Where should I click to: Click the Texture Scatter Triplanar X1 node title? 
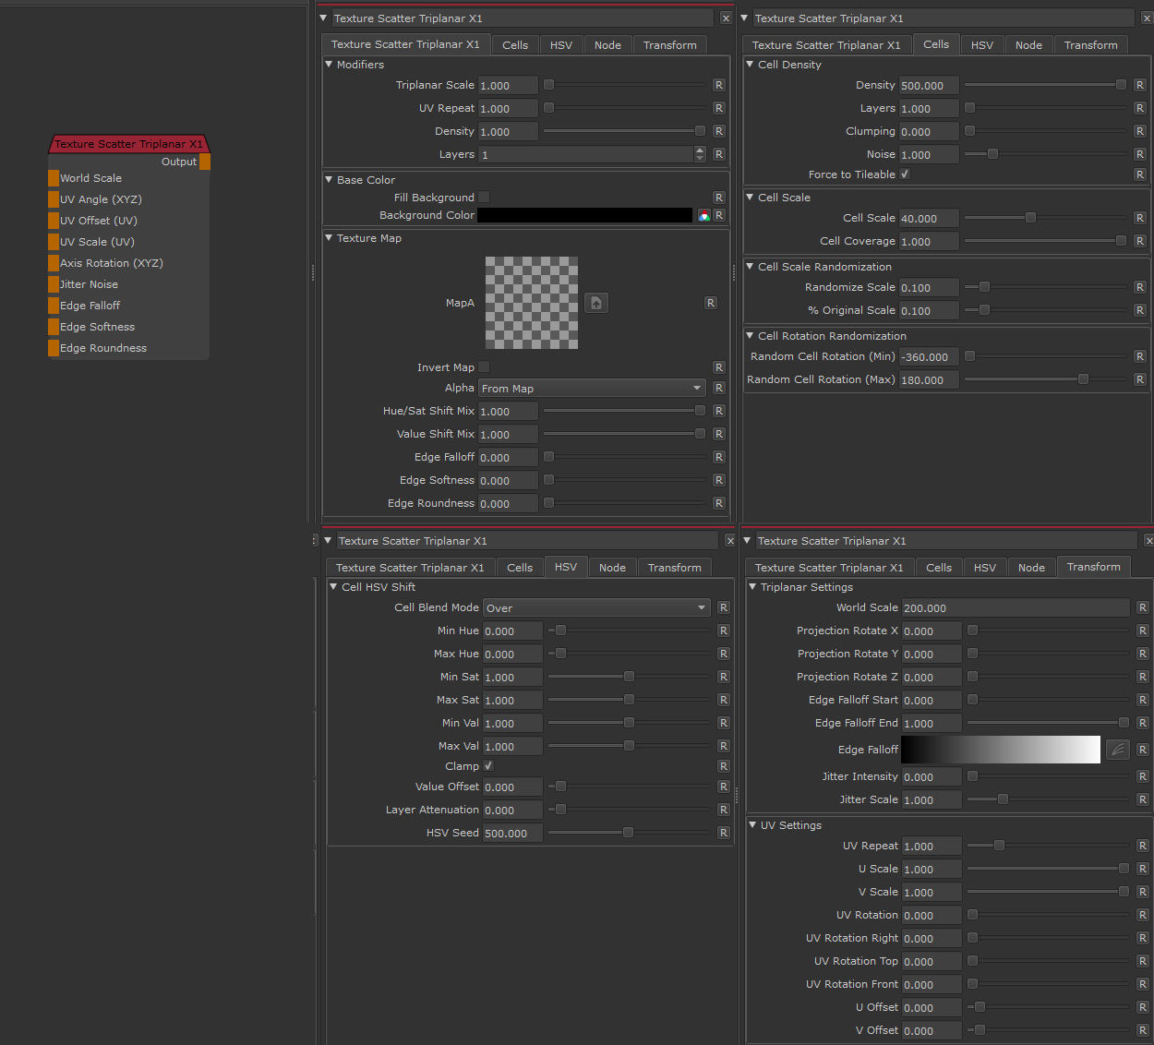coord(128,144)
